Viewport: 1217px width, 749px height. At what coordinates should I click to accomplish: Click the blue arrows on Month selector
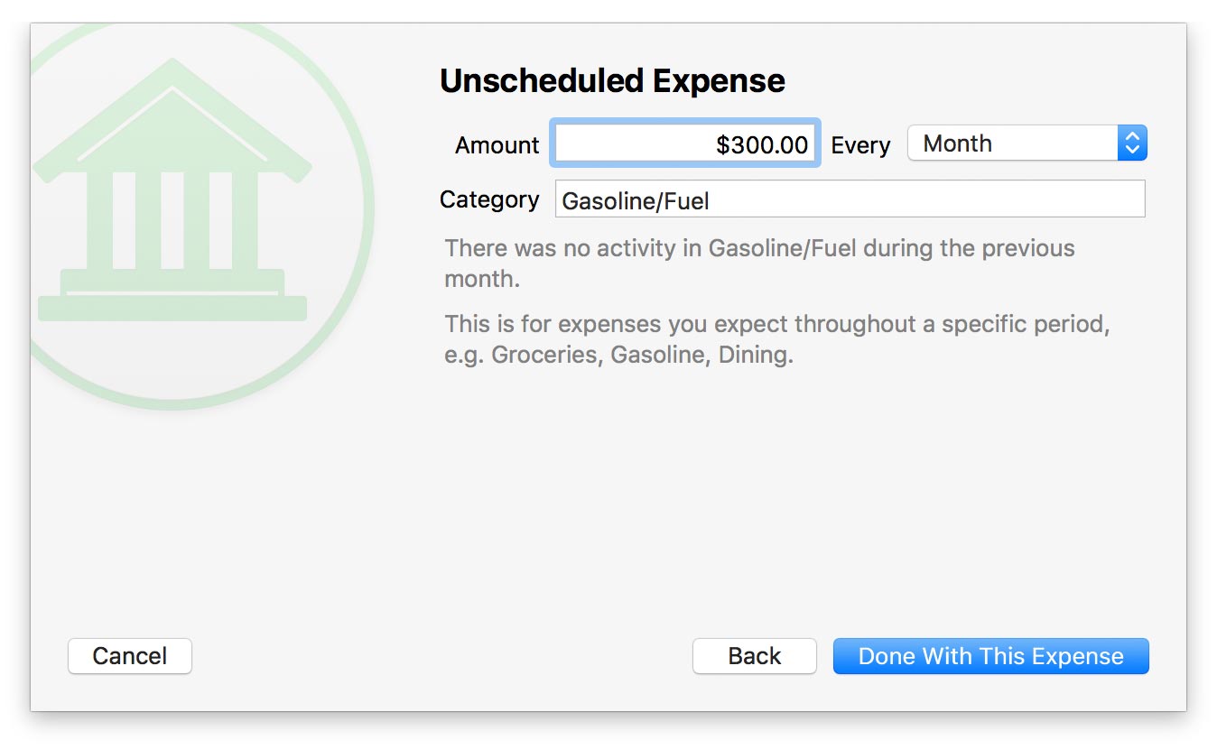click(1132, 143)
